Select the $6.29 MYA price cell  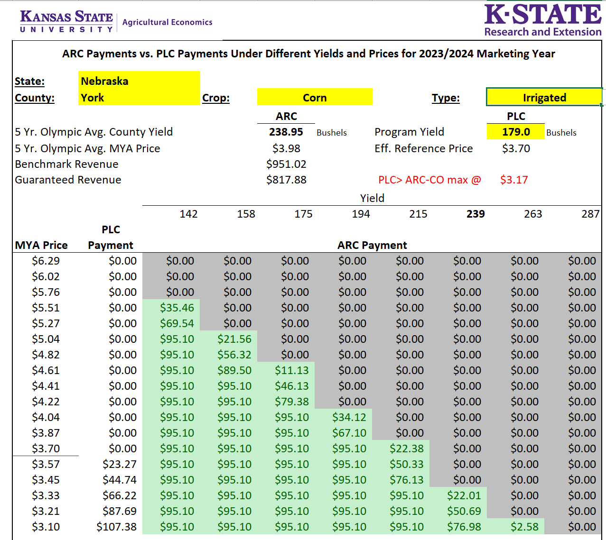(x=46, y=261)
